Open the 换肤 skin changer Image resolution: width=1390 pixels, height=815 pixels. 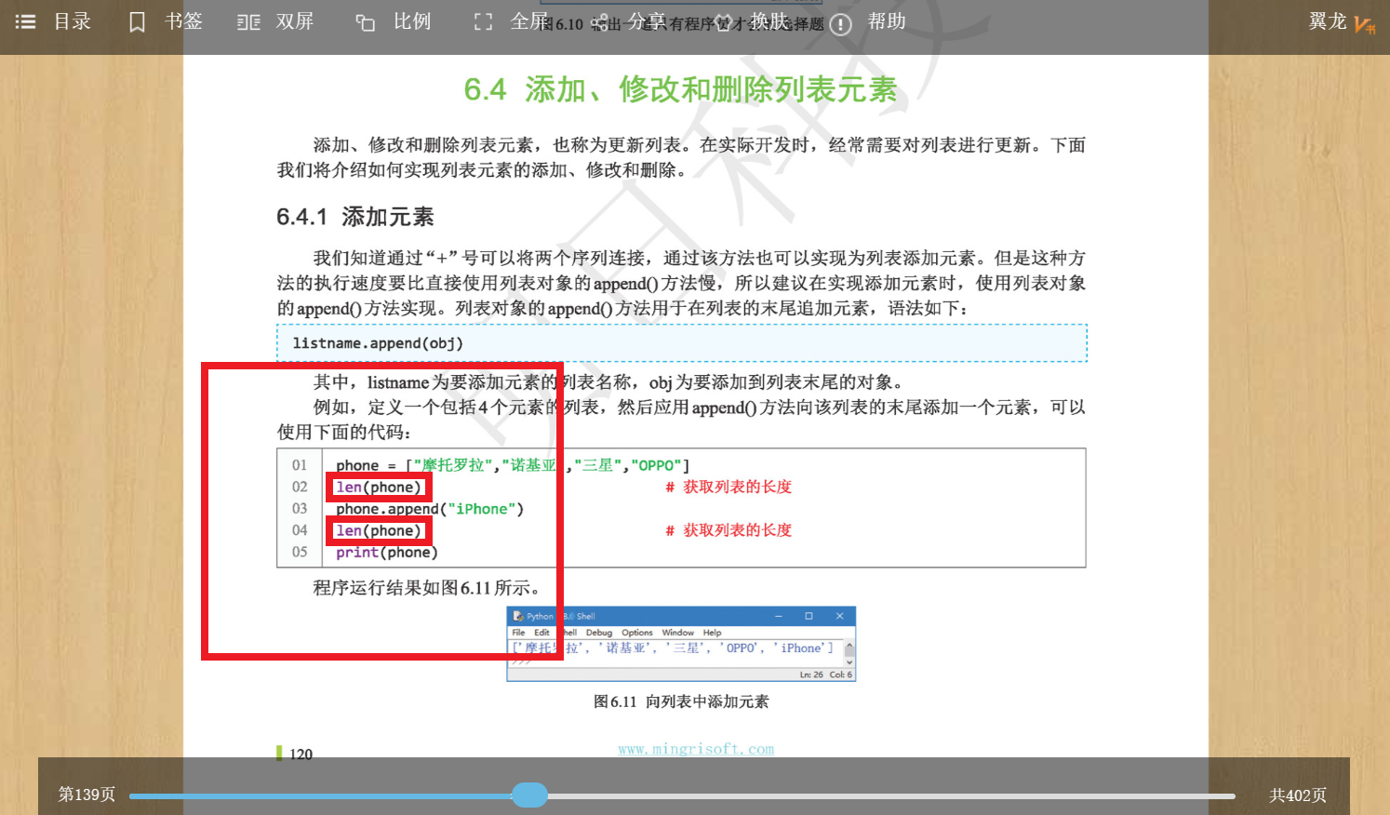pos(751,21)
